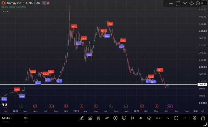Image resolution: width=208 pixels, height=127 pixels.
Task: Tap the purple lightning E marker near Jul 2026
Action: tap(170, 106)
